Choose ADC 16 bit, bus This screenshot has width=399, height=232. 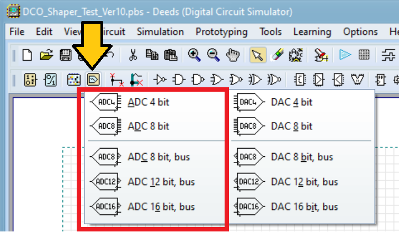(155, 207)
